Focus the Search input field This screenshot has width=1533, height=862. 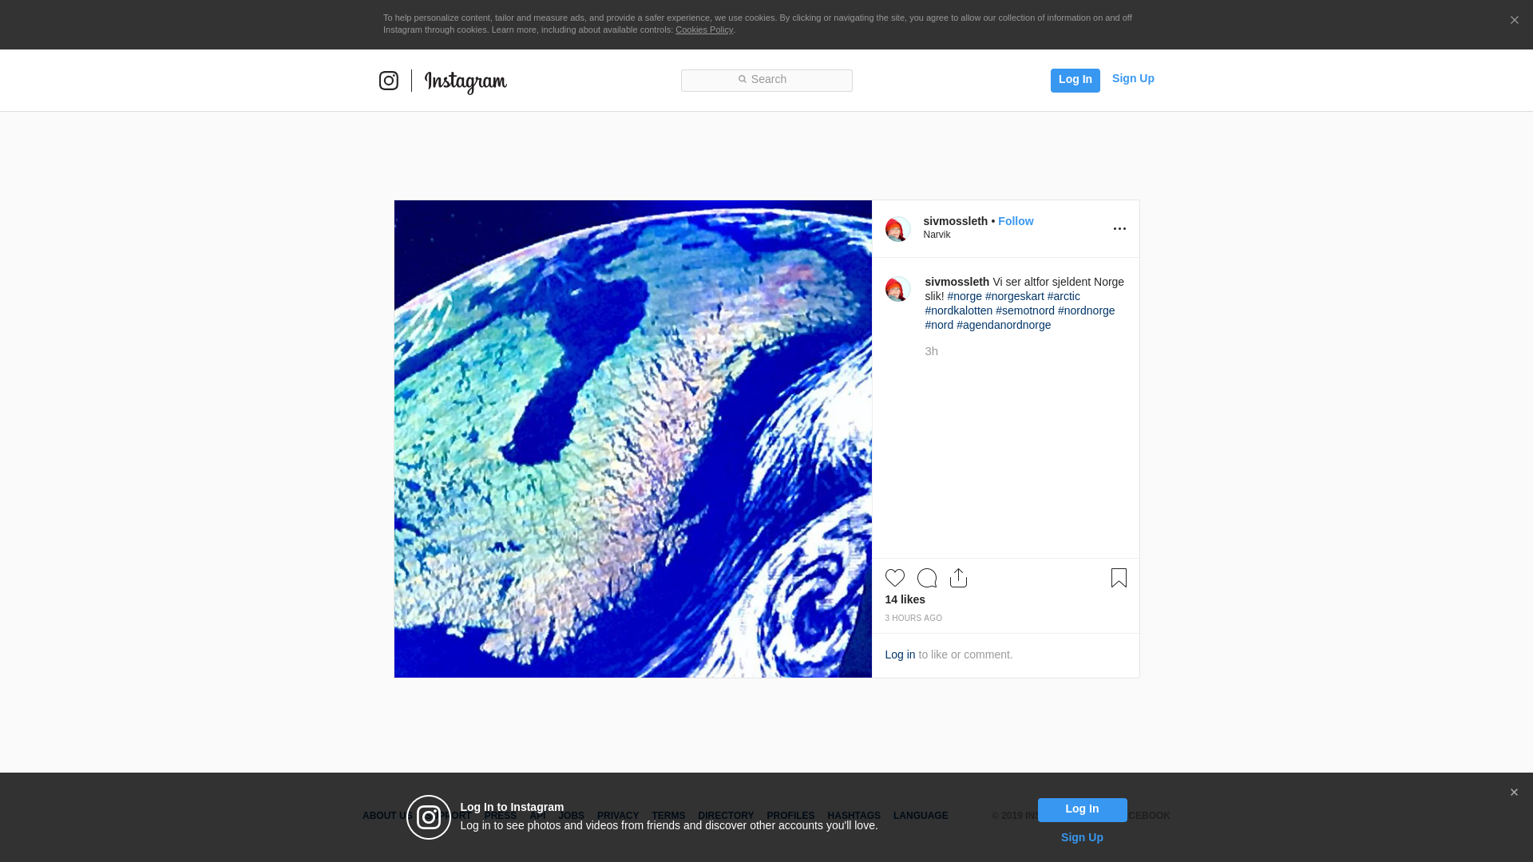tap(766, 80)
